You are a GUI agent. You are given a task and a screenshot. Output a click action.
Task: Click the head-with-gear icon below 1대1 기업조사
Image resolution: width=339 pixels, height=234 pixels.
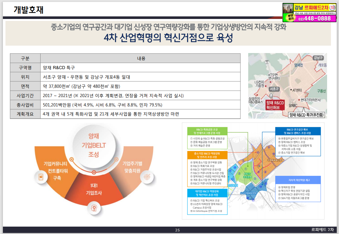click(x=94, y=208)
